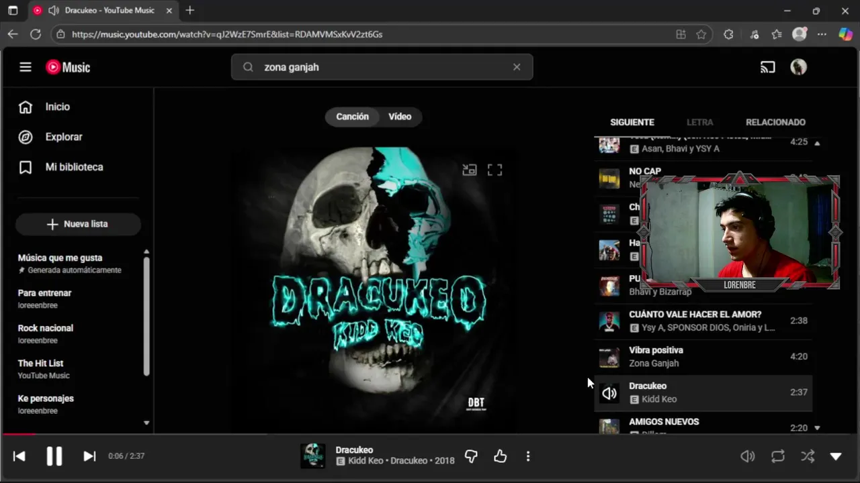The width and height of the screenshot is (860, 483).
Task: Dislike the song Dracukeo
Action: click(x=471, y=456)
